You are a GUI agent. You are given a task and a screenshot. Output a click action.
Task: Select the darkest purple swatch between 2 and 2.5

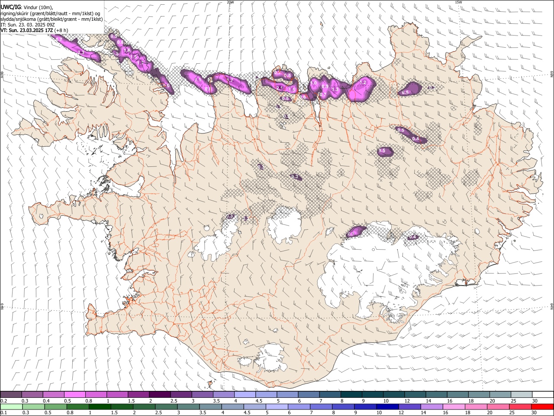pos(159,394)
